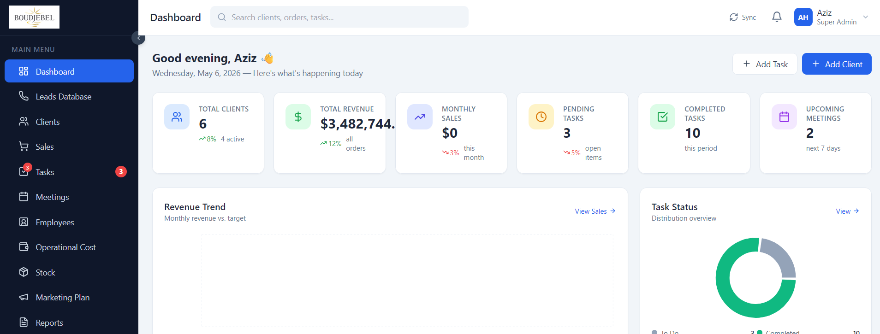Image resolution: width=880 pixels, height=334 pixels.
Task: Click the notification bell icon
Action: coord(777,17)
